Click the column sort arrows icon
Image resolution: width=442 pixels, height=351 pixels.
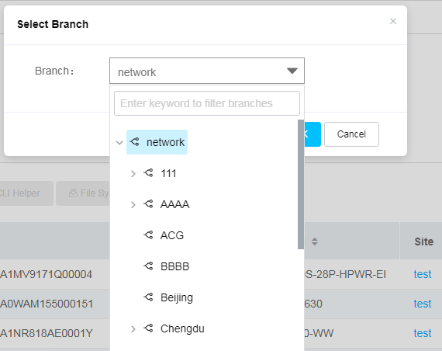315,242
